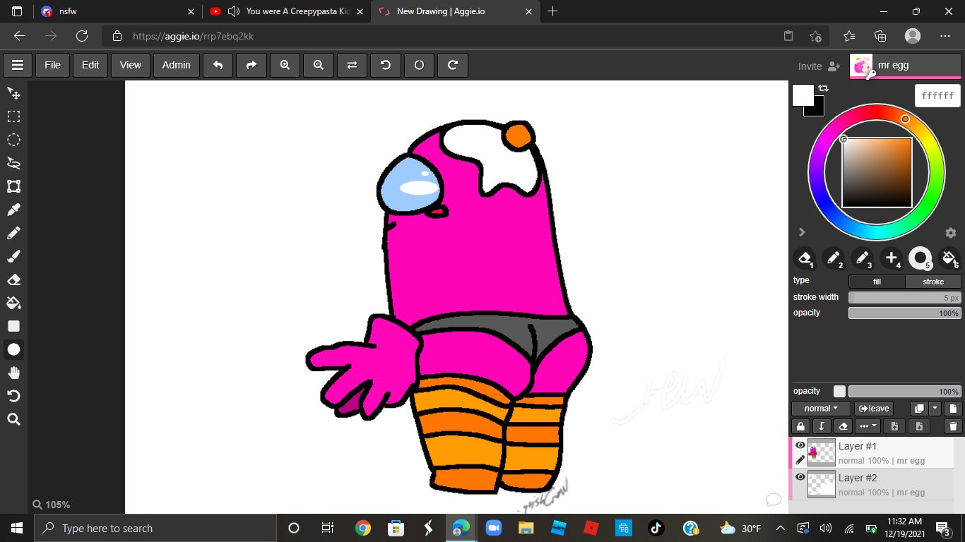Image resolution: width=965 pixels, height=542 pixels.
Task: Click the zoom in magnifier in top toolbar
Action: click(285, 65)
